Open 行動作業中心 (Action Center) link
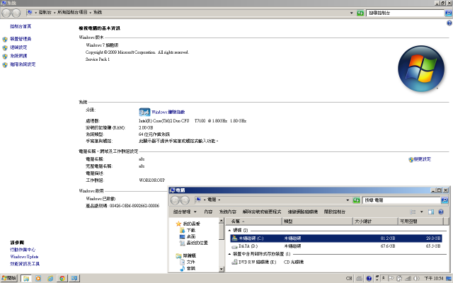The image size is (453, 283). (23, 250)
